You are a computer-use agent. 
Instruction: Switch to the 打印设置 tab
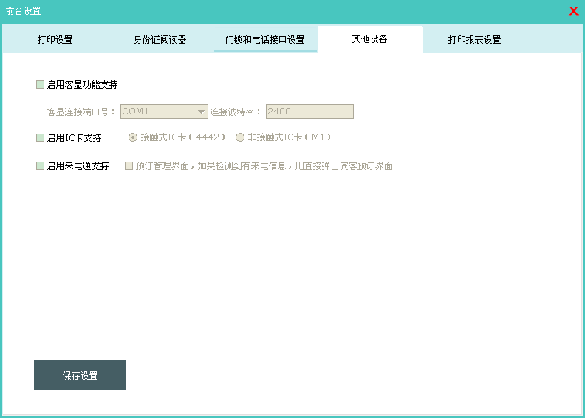click(55, 40)
